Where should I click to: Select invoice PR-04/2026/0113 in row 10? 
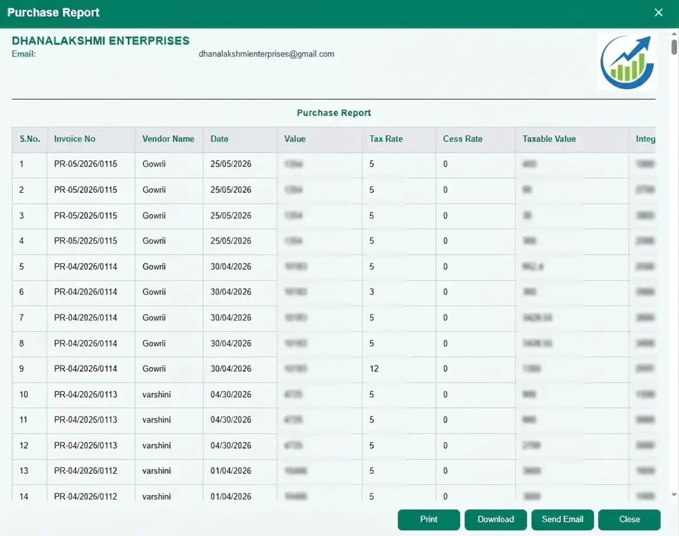[85, 394]
